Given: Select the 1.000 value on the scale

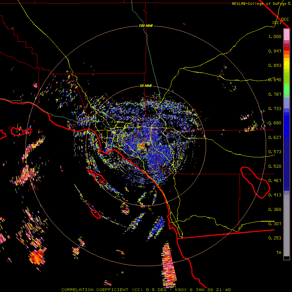Looking at the screenshot, I should click(275, 36).
